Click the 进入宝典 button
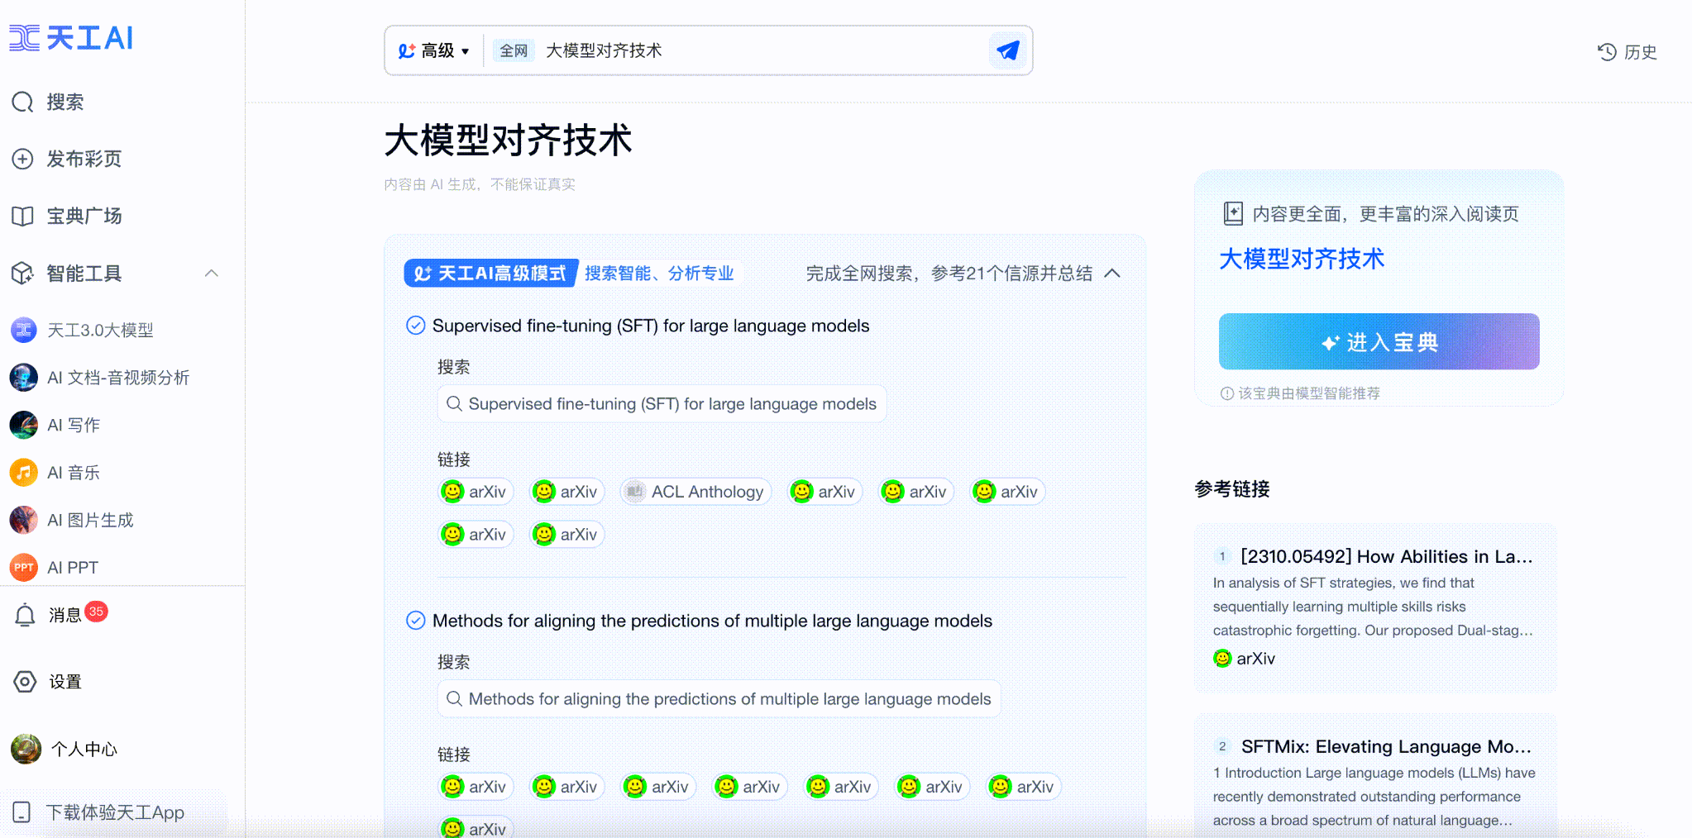1692x838 pixels. tap(1377, 340)
